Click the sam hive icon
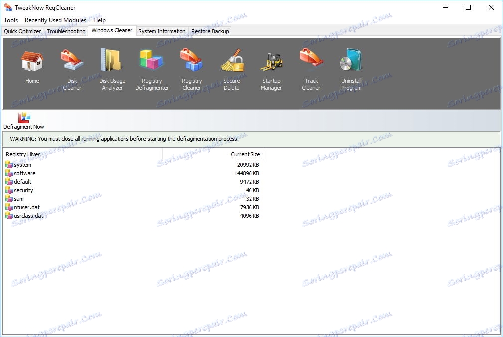The height and width of the screenshot is (337, 503). pyautogui.click(x=9, y=199)
